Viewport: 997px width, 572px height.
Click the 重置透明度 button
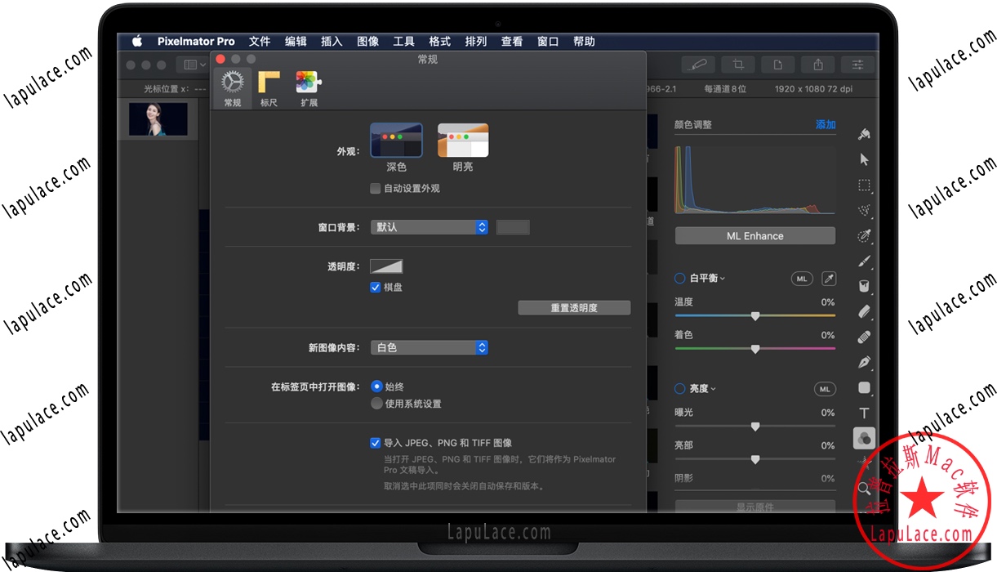tap(574, 308)
